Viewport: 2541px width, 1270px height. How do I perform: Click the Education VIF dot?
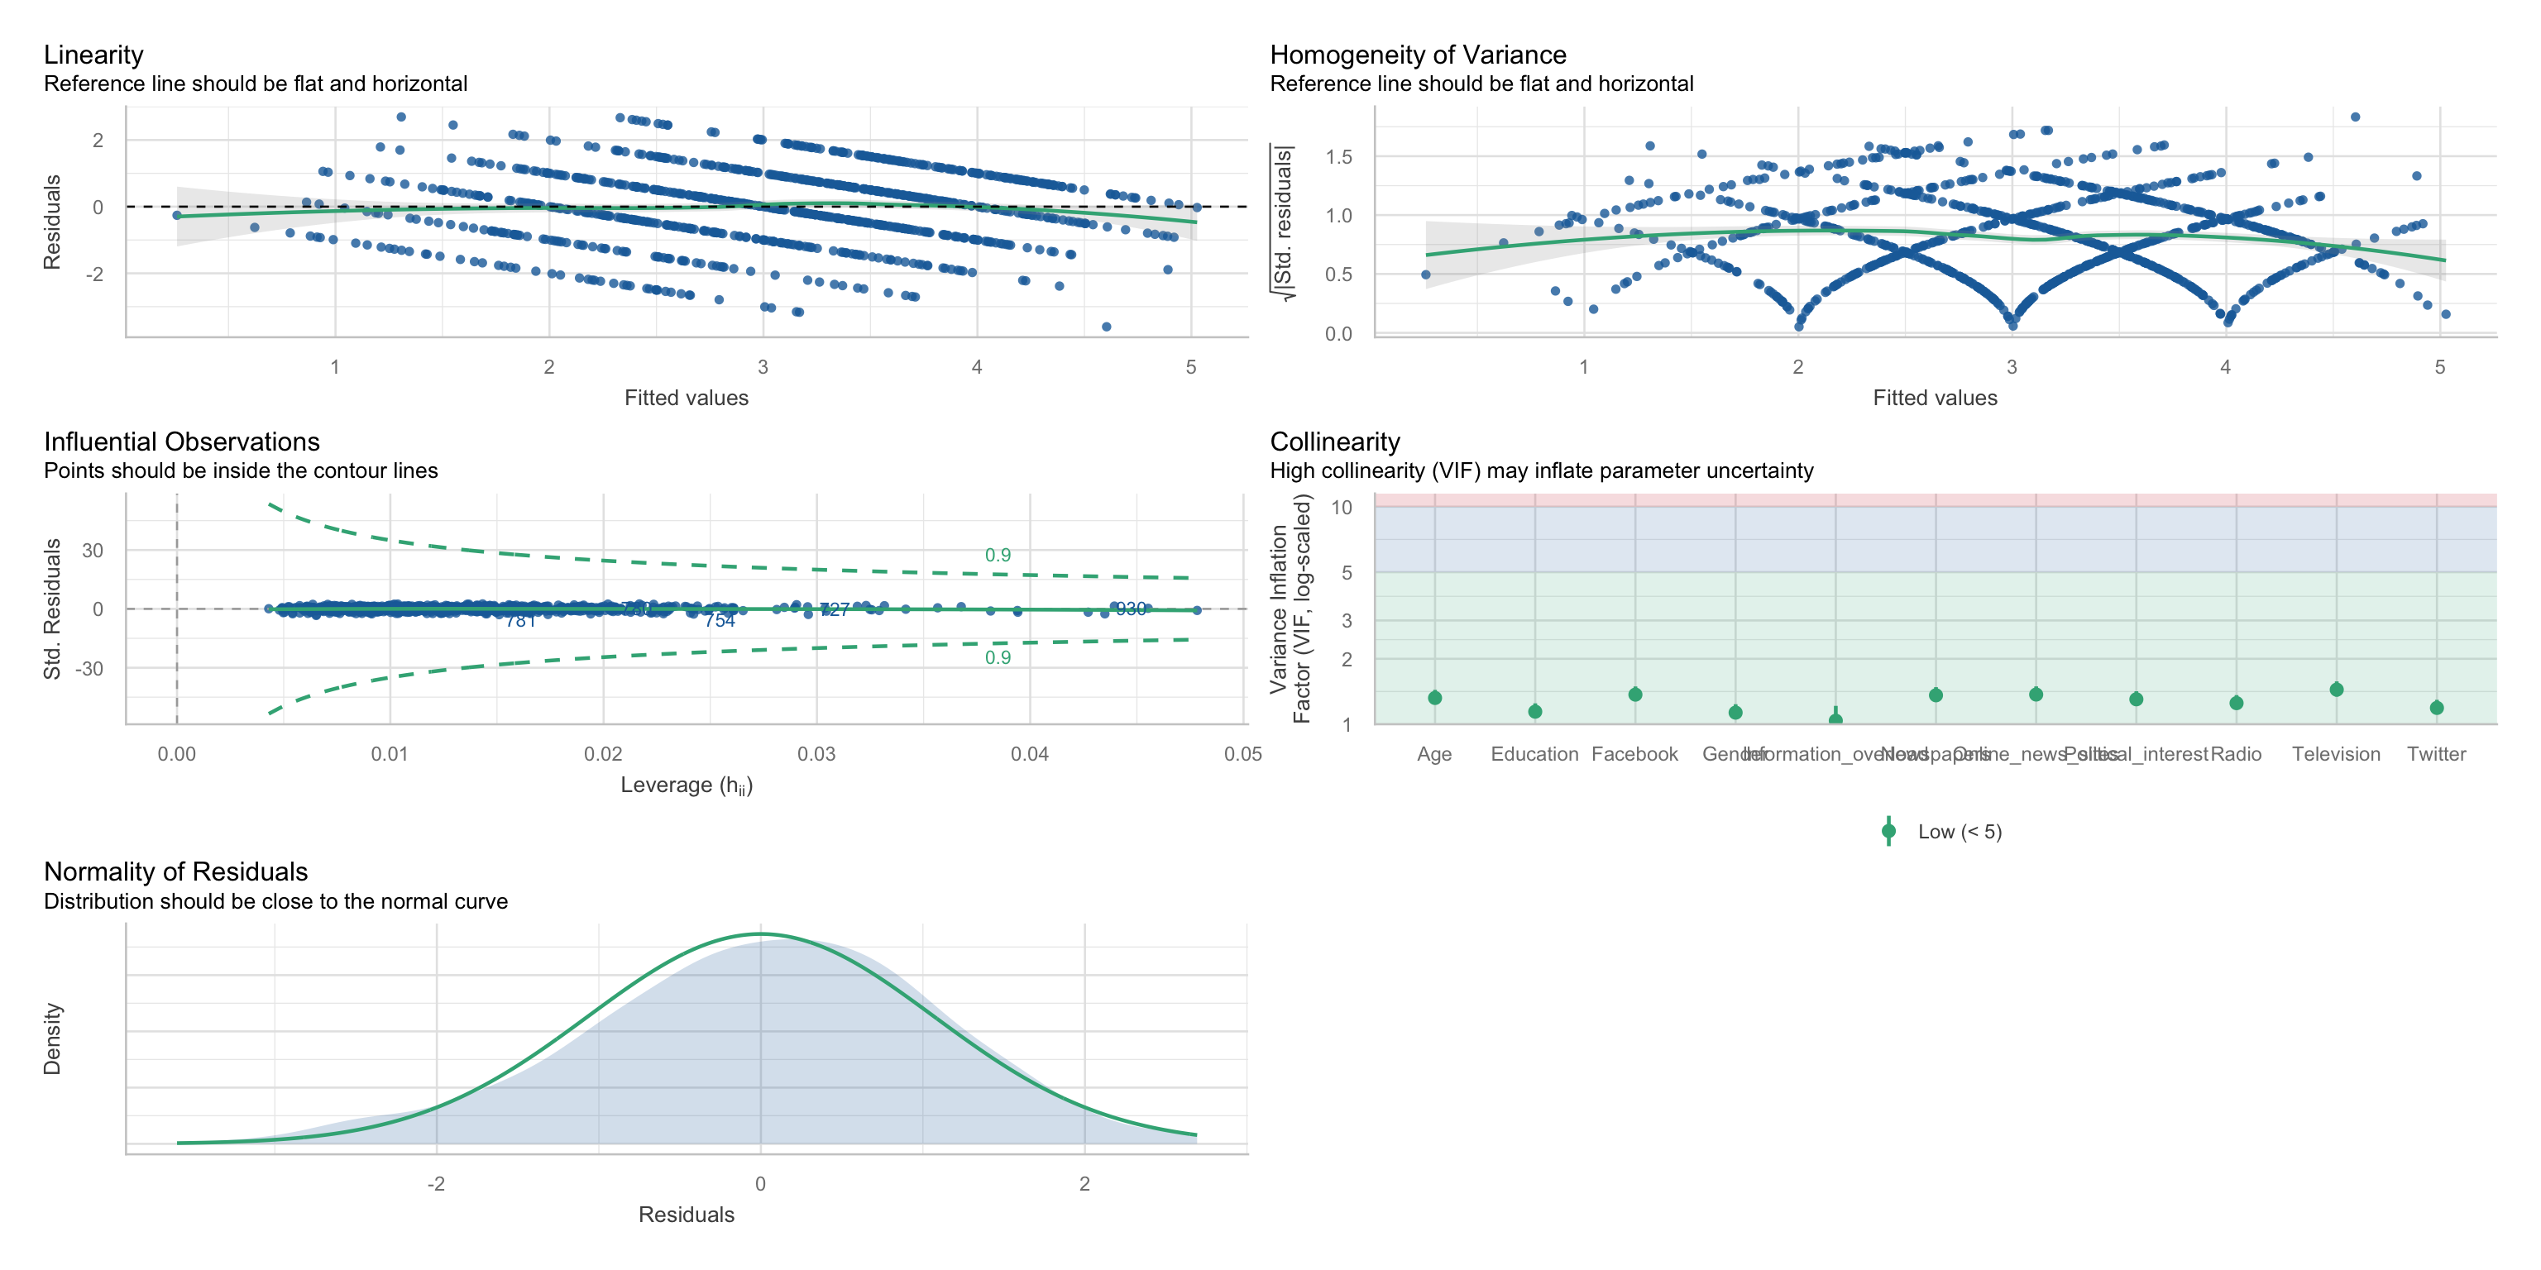point(1535,712)
